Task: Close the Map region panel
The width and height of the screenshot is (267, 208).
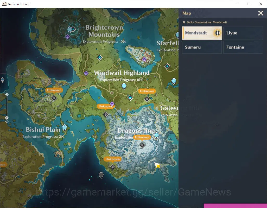Action: click(x=261, y=13)
